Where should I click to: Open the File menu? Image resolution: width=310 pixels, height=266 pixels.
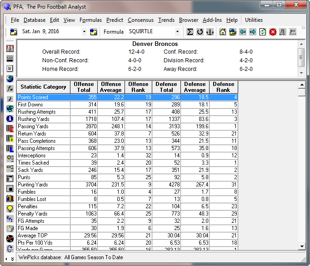[x=15, y=20]
